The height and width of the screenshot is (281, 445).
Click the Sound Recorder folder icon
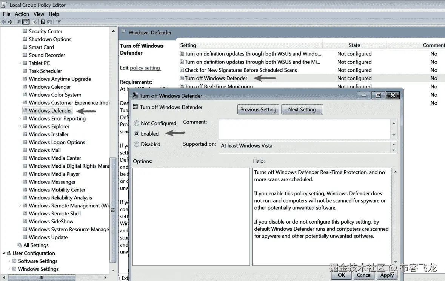pyautogui.click(x=25, y=55)
